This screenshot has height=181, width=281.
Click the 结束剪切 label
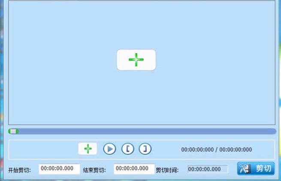click(x=94, y=170)
